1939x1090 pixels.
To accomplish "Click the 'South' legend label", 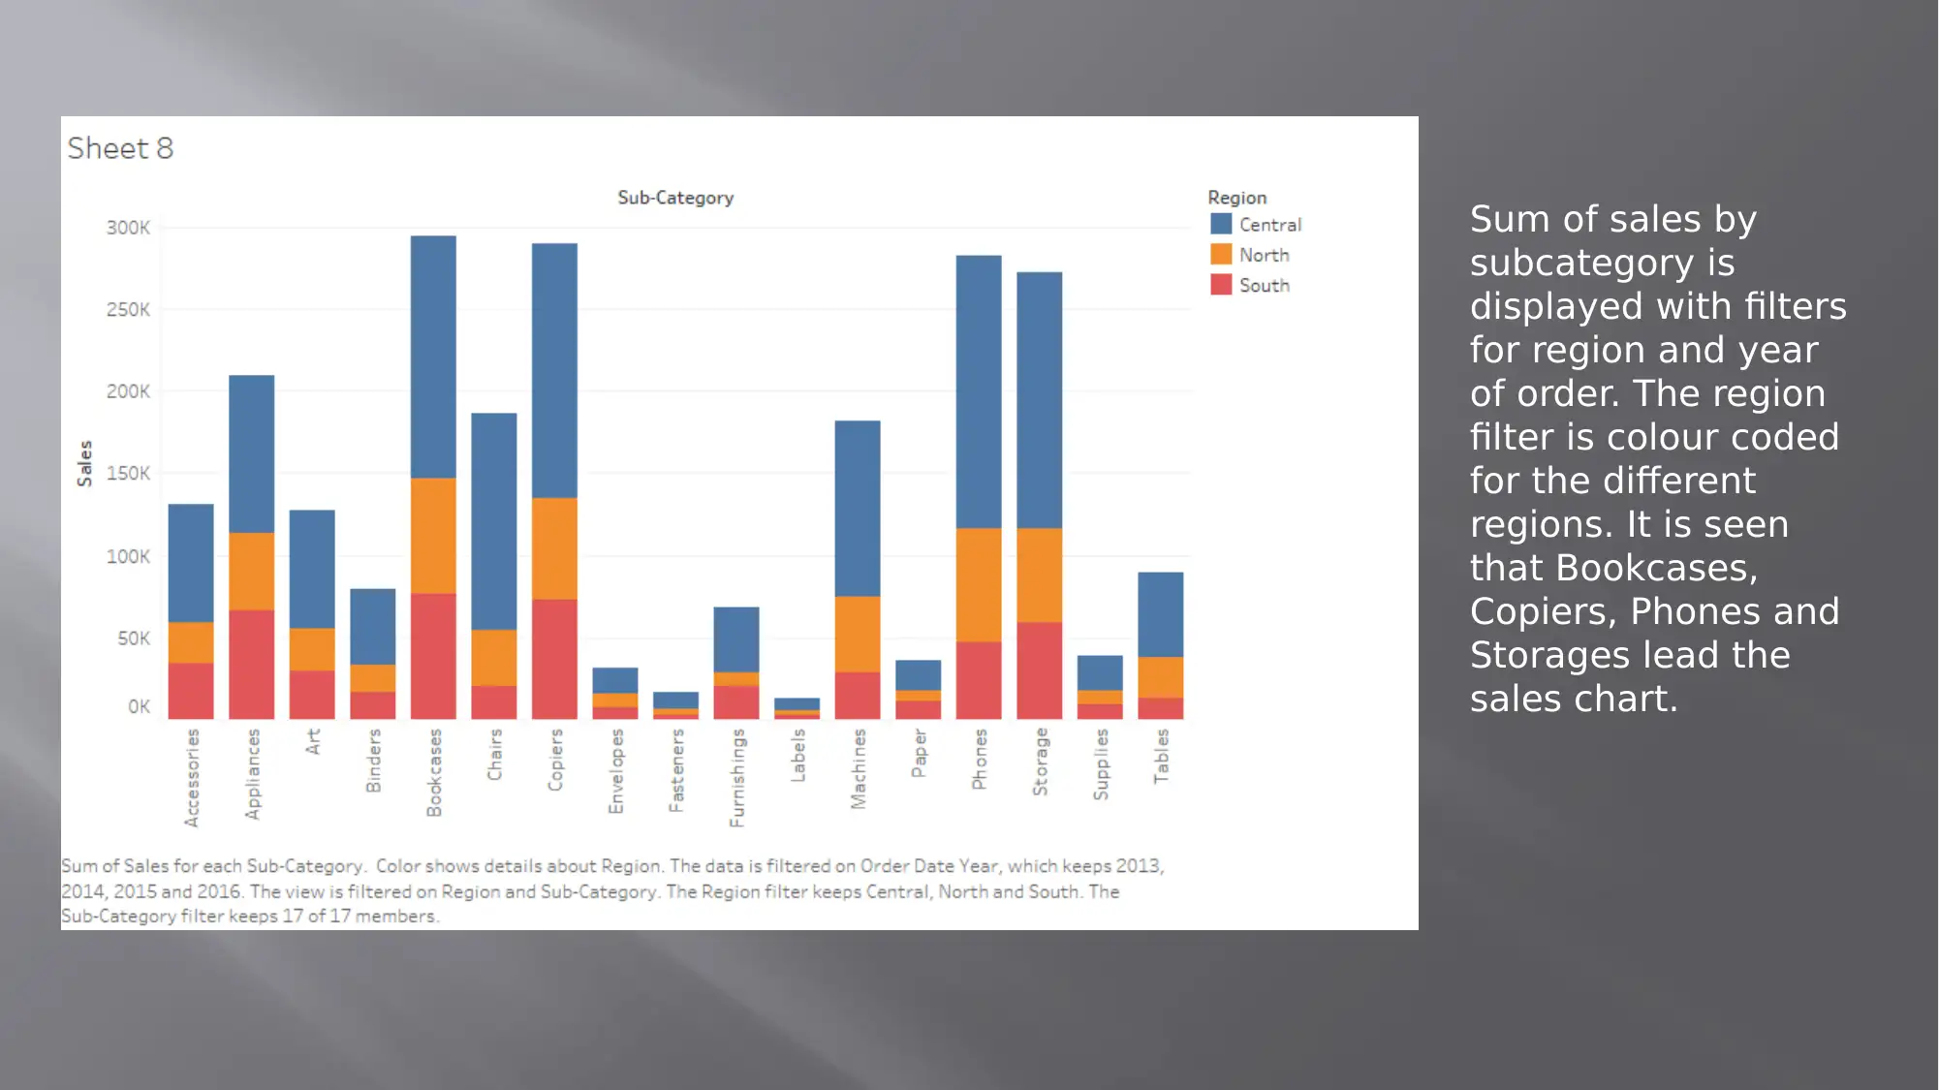I will (1265, 286).
